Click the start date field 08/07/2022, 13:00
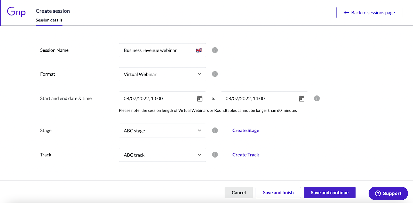Image resolution: width=413 pixels, height=203 pixels. [162, 98]
